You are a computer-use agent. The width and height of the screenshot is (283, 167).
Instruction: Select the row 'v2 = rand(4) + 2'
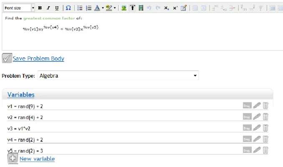(138, 117)
